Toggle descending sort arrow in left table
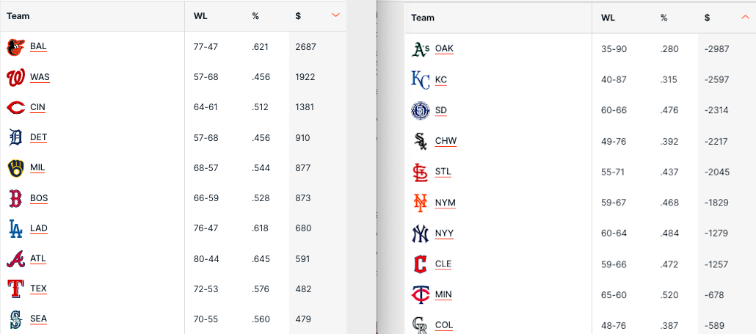Image resolution: width=756 pixels, height=334 pixels. (x=335, y=15)
